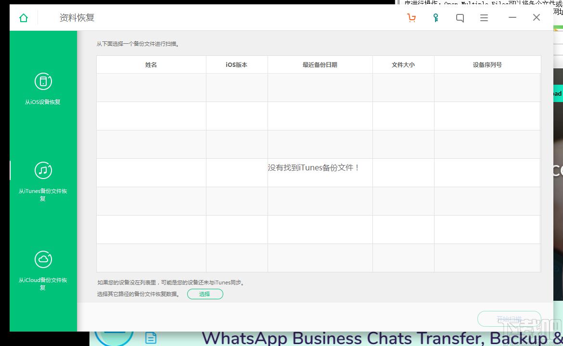Minimize the 资料恢复 window
Image resolution: width=563 pixels, height=346 pixels.
pos(512,17)
